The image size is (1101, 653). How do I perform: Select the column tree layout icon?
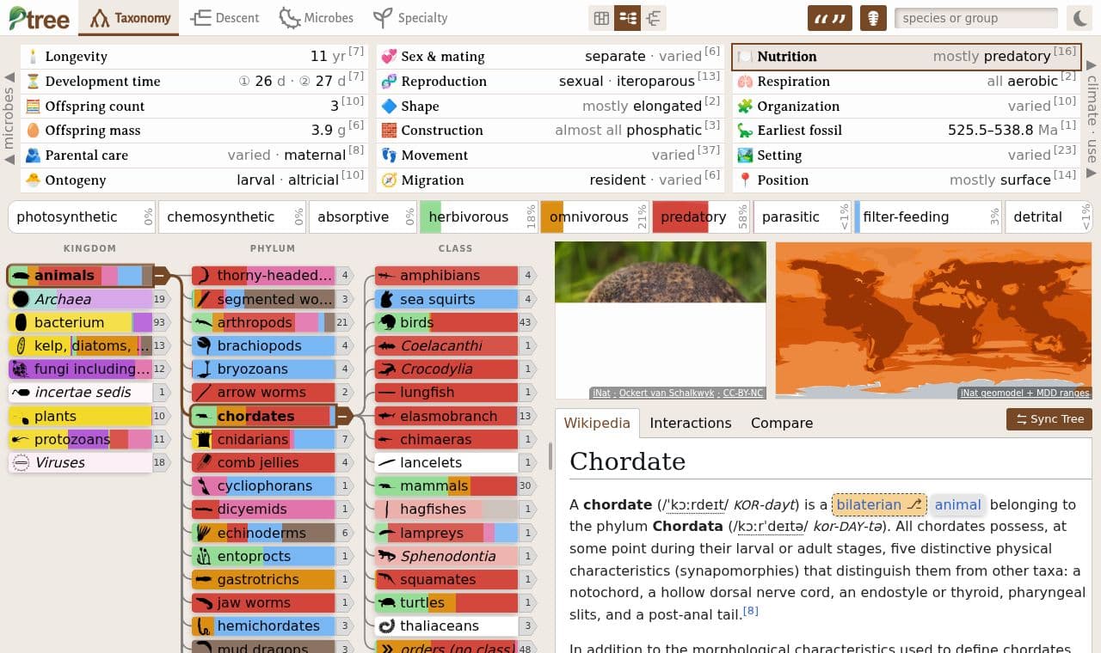tap(627, 18)
